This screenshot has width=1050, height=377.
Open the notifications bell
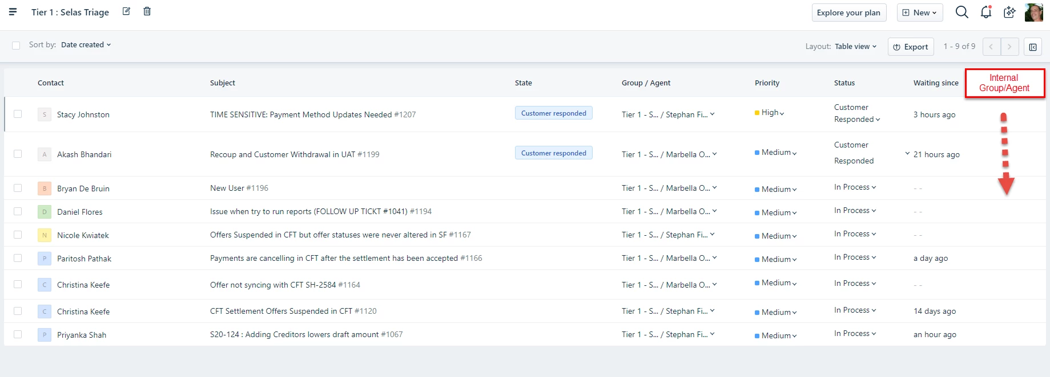point(986,12)
